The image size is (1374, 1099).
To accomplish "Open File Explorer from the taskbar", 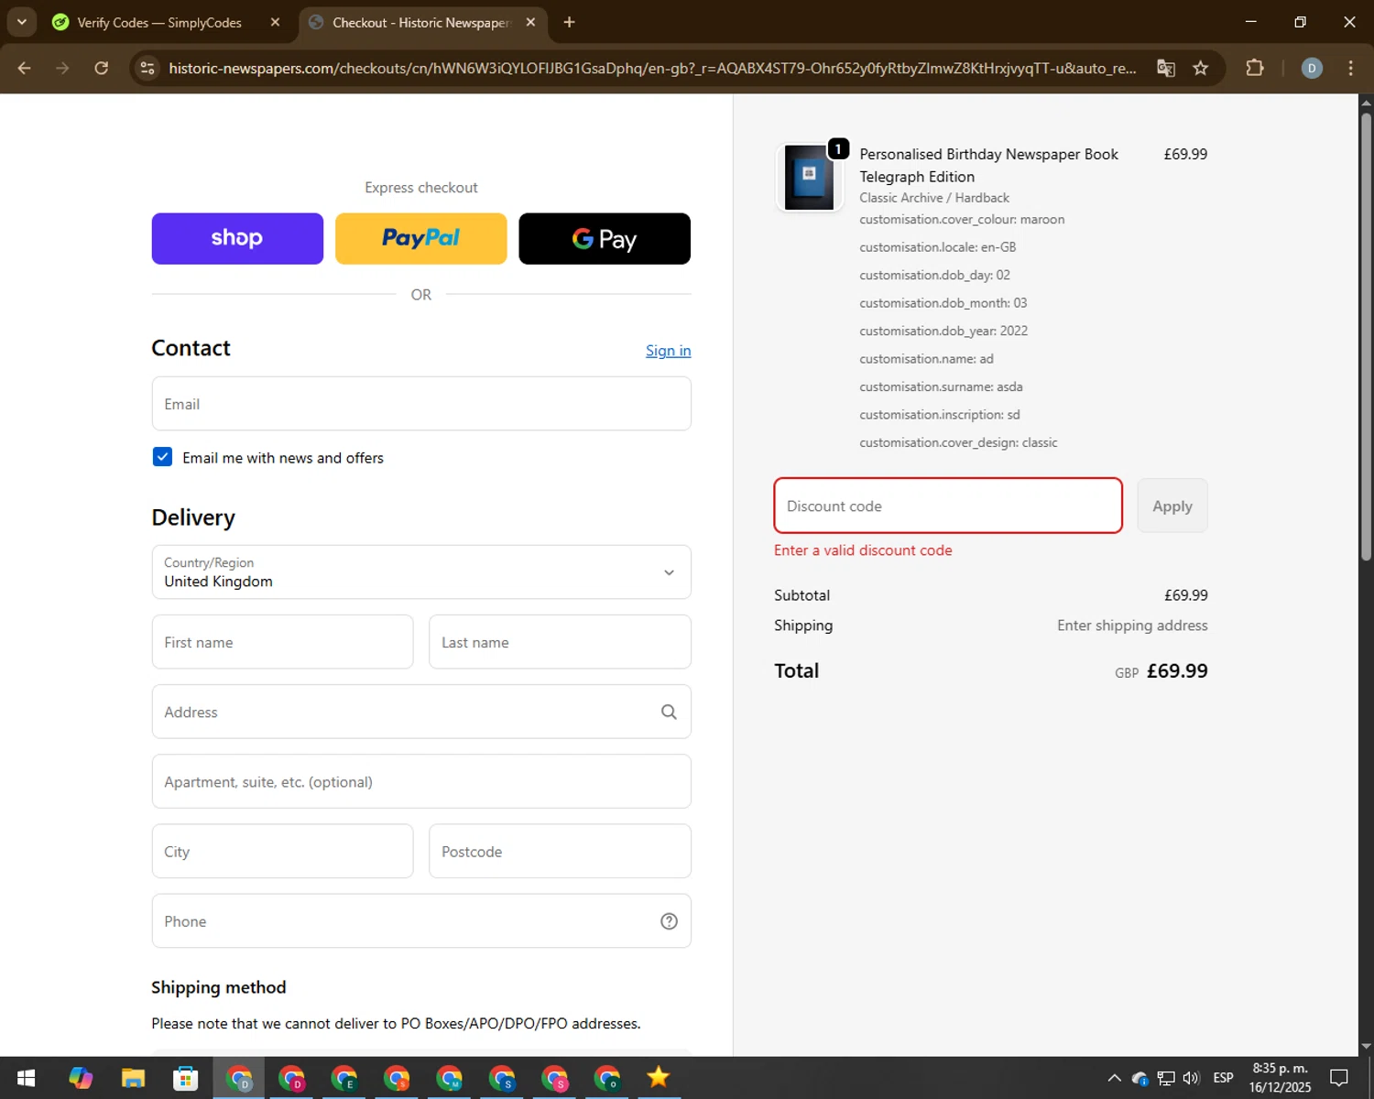I will click(x=133, y=1078).
